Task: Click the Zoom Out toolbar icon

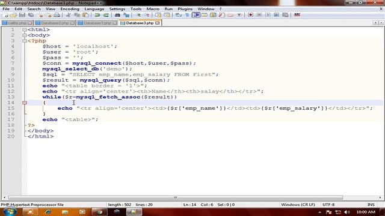Action: (x=147, y=15)
